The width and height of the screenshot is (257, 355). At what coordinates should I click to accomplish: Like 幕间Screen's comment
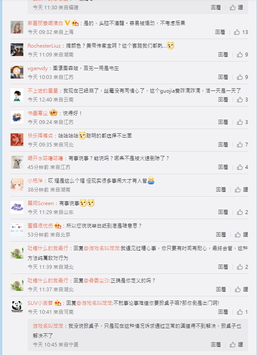[x=242, y=212]
